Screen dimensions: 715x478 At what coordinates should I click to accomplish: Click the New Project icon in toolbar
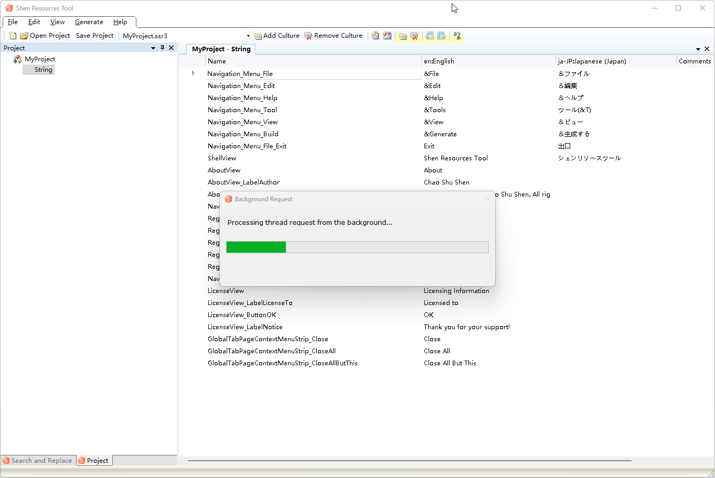(13, 36)
